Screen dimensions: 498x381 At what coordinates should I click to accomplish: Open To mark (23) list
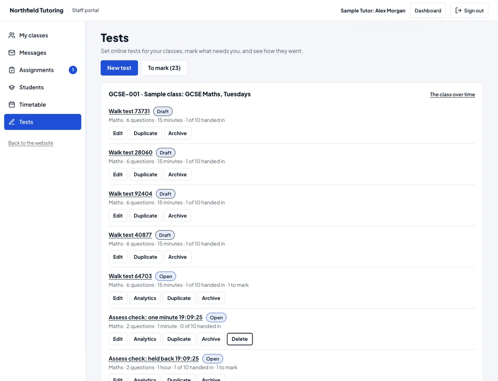[164, 68]
